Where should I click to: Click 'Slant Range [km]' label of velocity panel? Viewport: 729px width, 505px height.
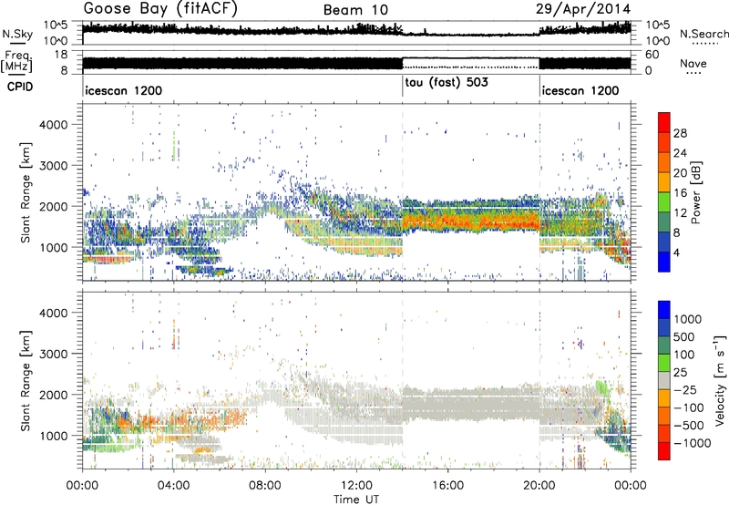pyautogui.click(x=26, y=380)
